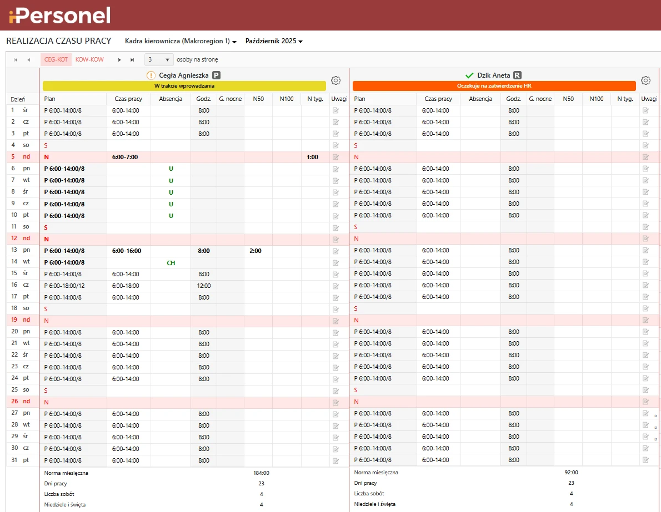The image size is (661, 512).
Task: Click Norma miesięczna value 184:00
Action: click(x=262, y=473)
